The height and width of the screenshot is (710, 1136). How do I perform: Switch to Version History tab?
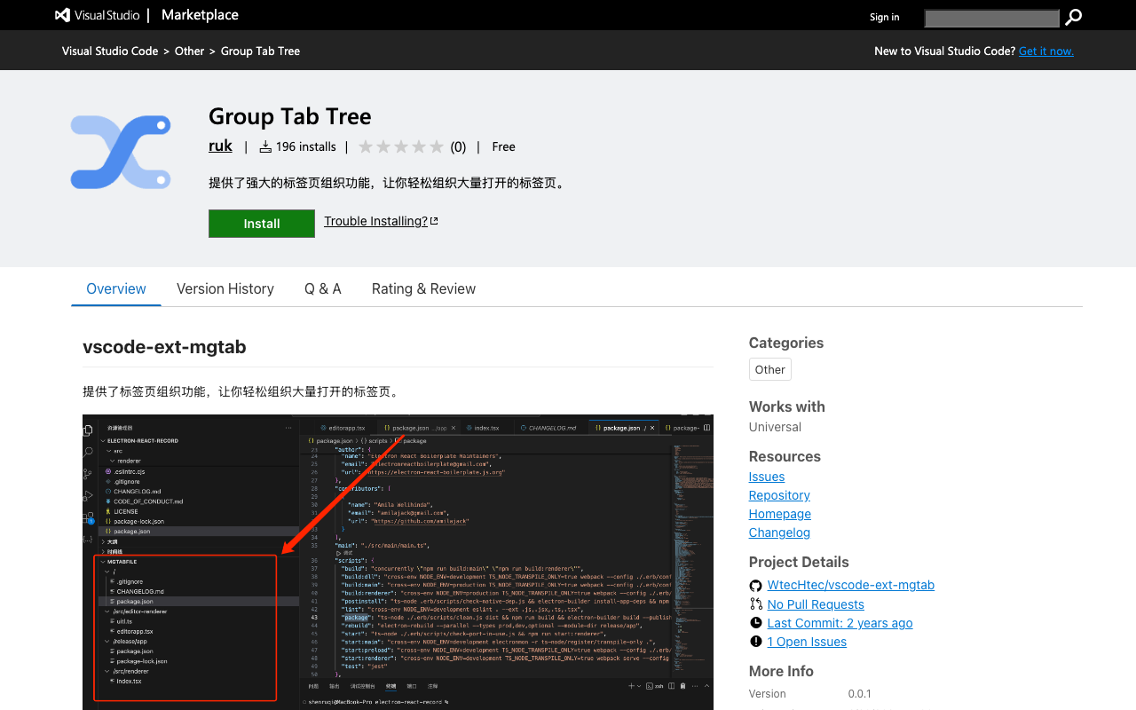225,288
